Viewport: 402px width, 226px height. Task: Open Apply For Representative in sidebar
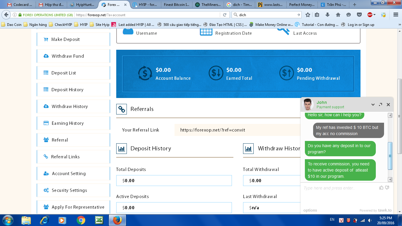(x=73, y=207)
